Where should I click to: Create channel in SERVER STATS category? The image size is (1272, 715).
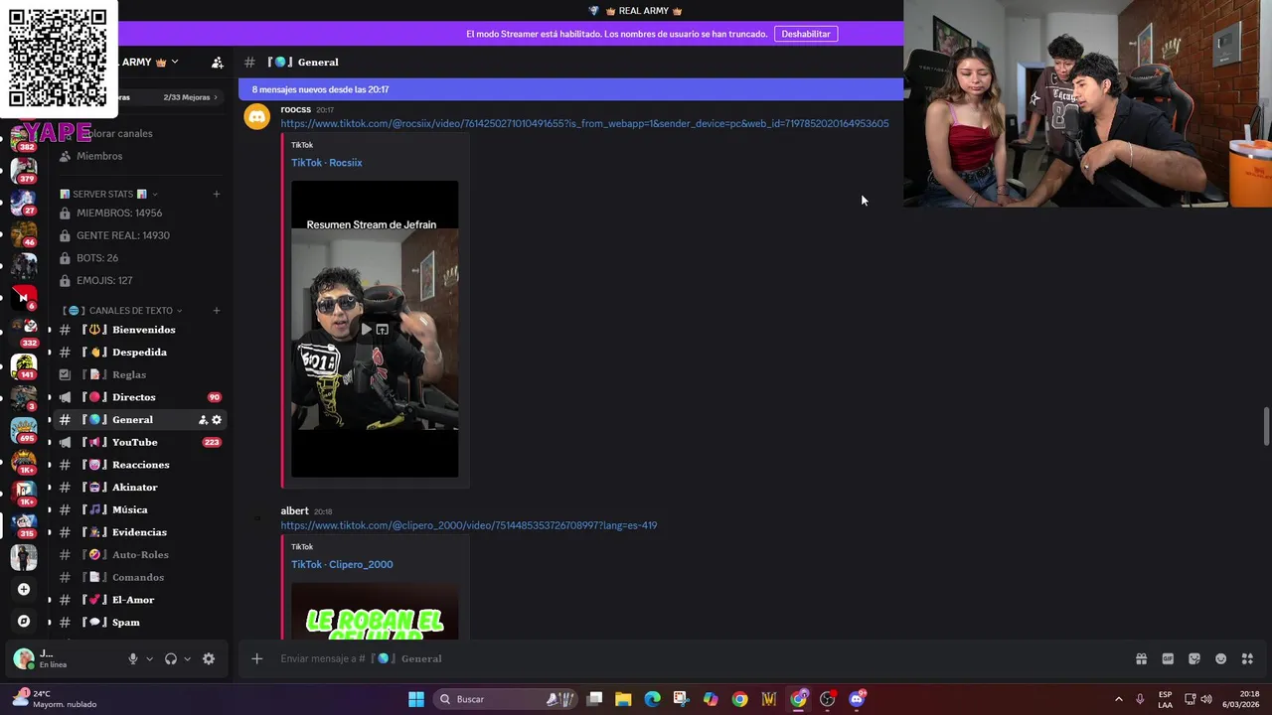coord(217,194)
